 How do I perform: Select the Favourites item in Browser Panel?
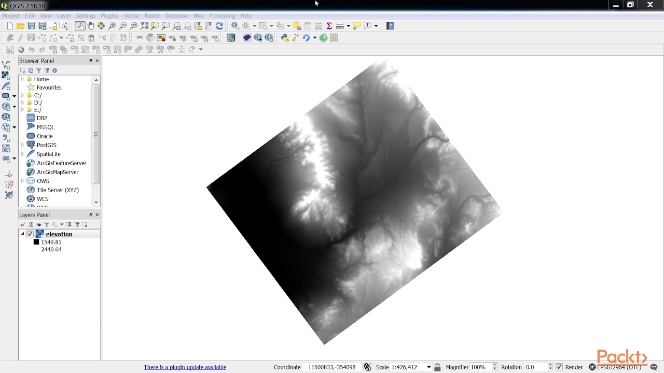pos(49,88)
